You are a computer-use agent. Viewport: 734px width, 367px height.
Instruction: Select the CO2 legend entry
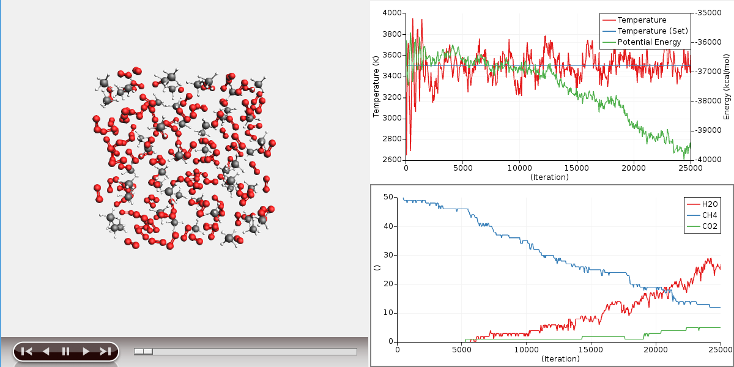coord(710,226)
